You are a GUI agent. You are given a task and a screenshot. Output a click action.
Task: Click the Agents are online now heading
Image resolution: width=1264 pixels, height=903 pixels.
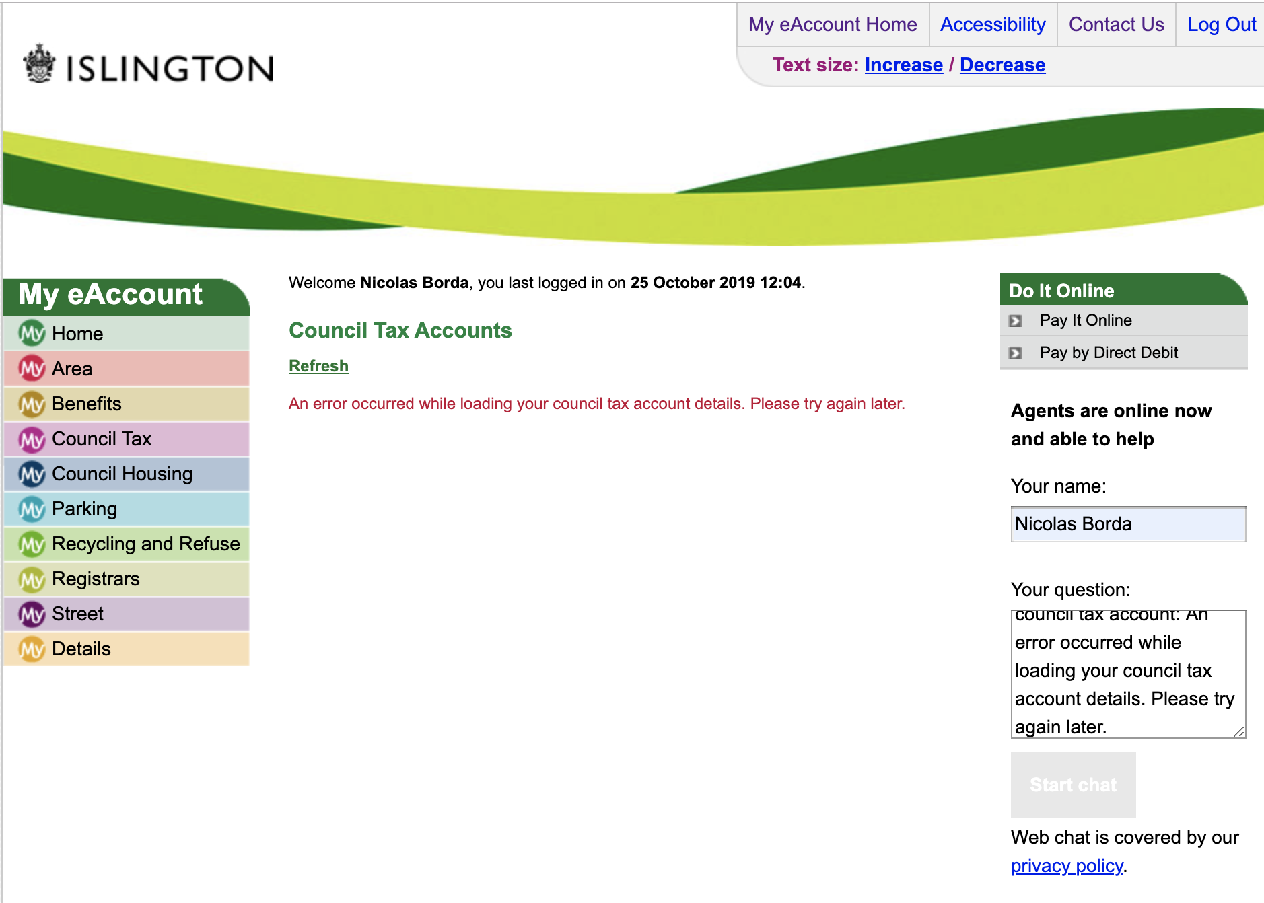point(1111,425)
